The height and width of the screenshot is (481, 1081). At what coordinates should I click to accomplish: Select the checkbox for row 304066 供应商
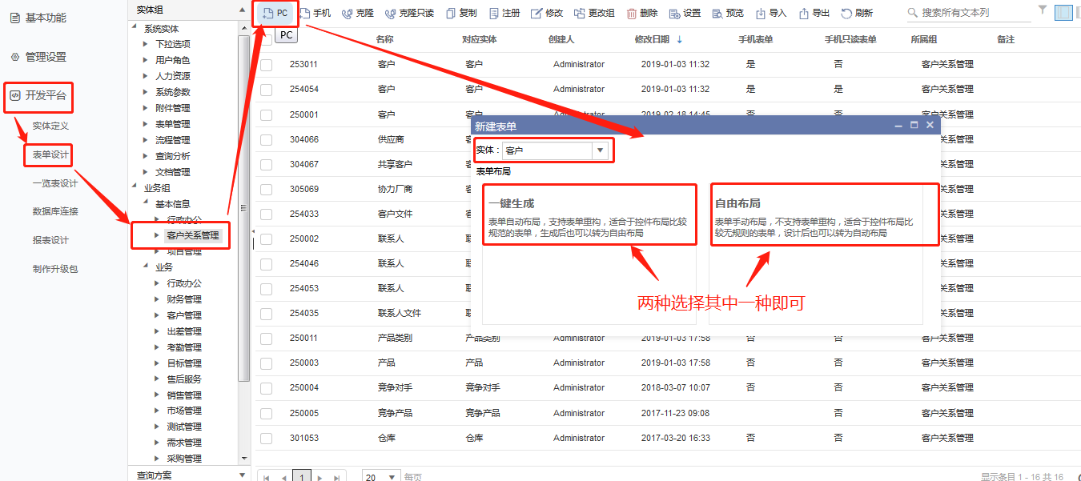click(267, 140)
